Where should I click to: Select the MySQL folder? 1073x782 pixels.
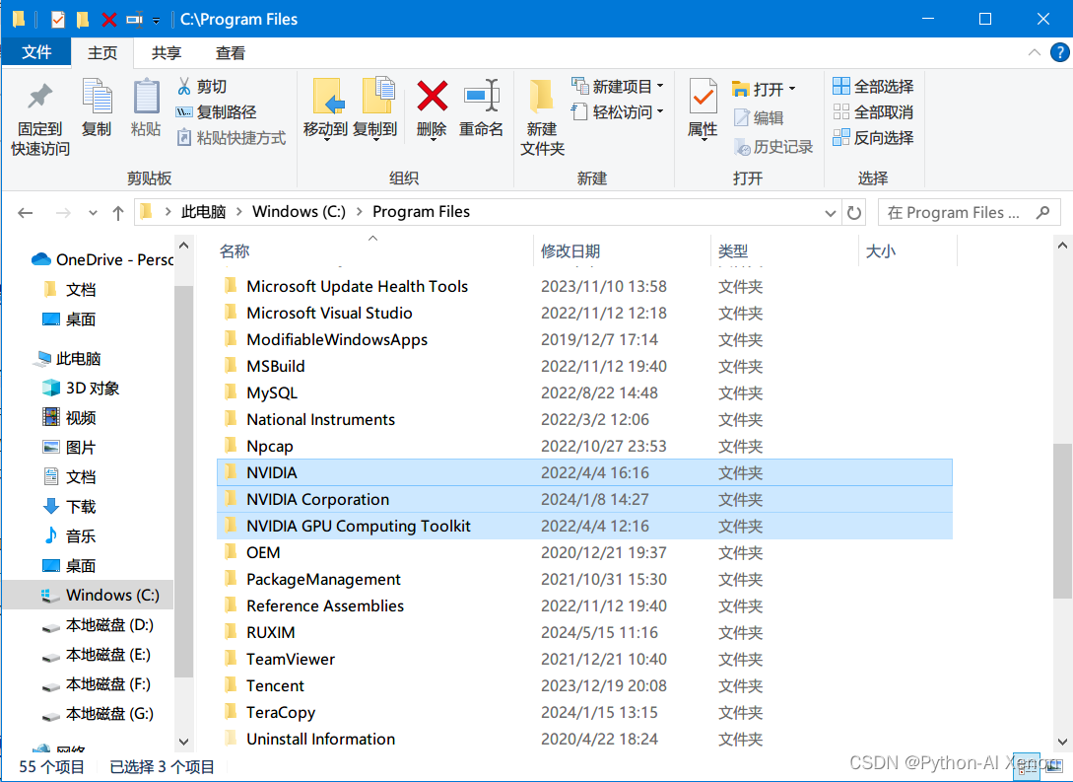tap(272, 393)
